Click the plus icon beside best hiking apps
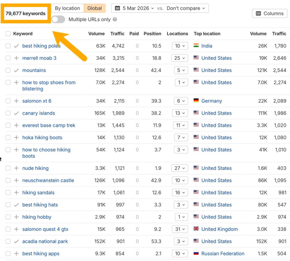Image resolution: width=290 pixels, height=261 pixels. pyautogui.click(x=16, y=254)
